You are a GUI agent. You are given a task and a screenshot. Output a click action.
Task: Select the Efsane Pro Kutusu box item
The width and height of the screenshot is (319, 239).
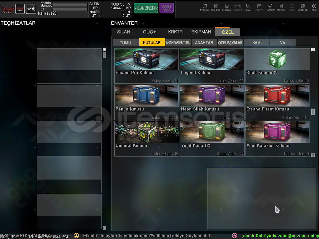(x=146, y=66)
